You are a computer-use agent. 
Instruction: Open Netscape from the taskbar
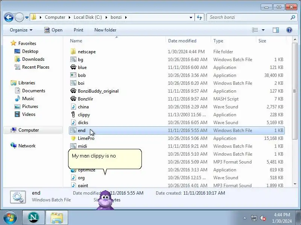tap(33, 217)
